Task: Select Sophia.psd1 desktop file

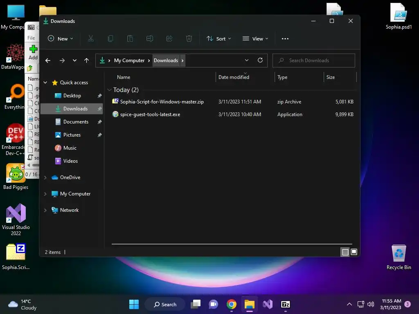Action: point(399,16)
